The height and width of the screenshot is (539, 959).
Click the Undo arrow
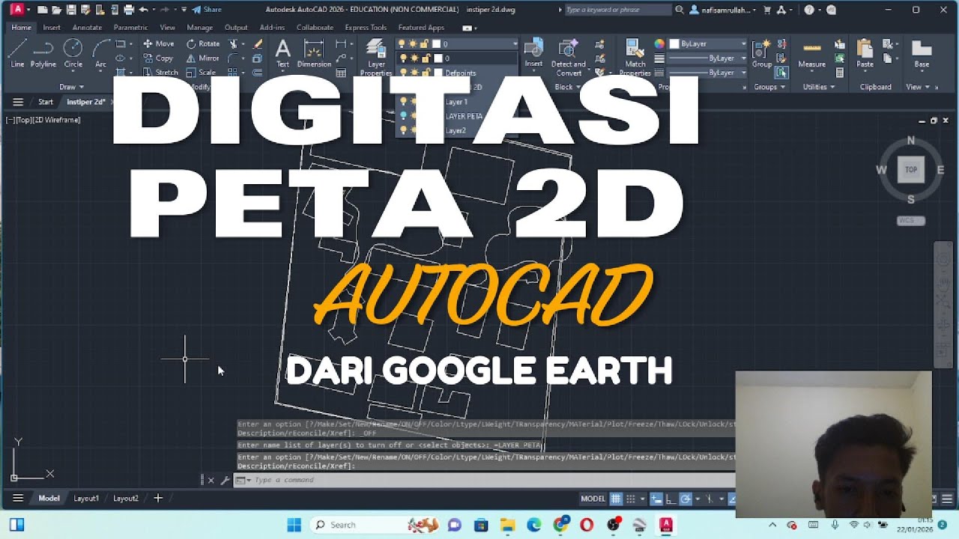tap(143, 10)
